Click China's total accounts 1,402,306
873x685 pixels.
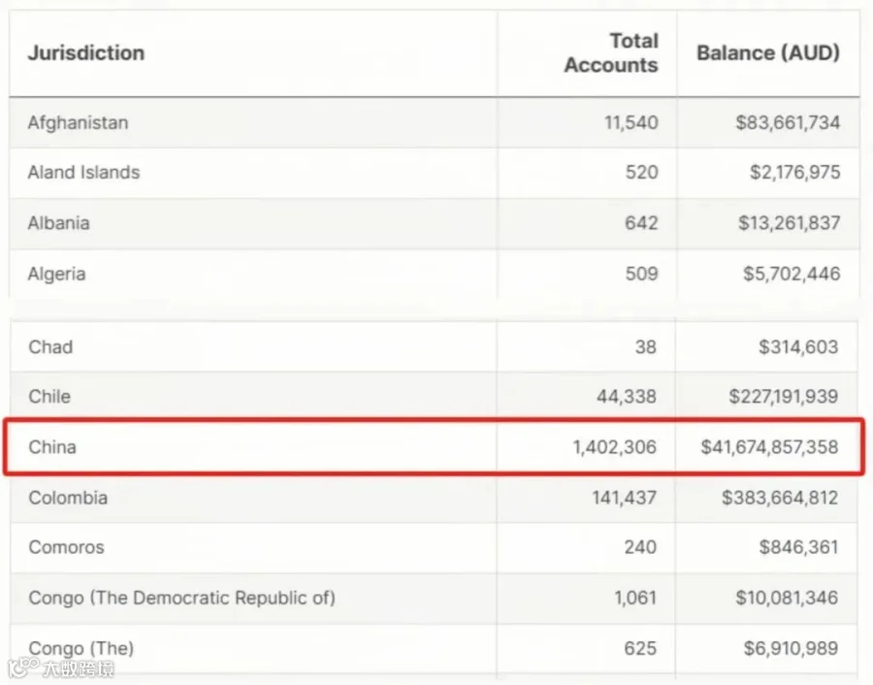pos(615,447)
